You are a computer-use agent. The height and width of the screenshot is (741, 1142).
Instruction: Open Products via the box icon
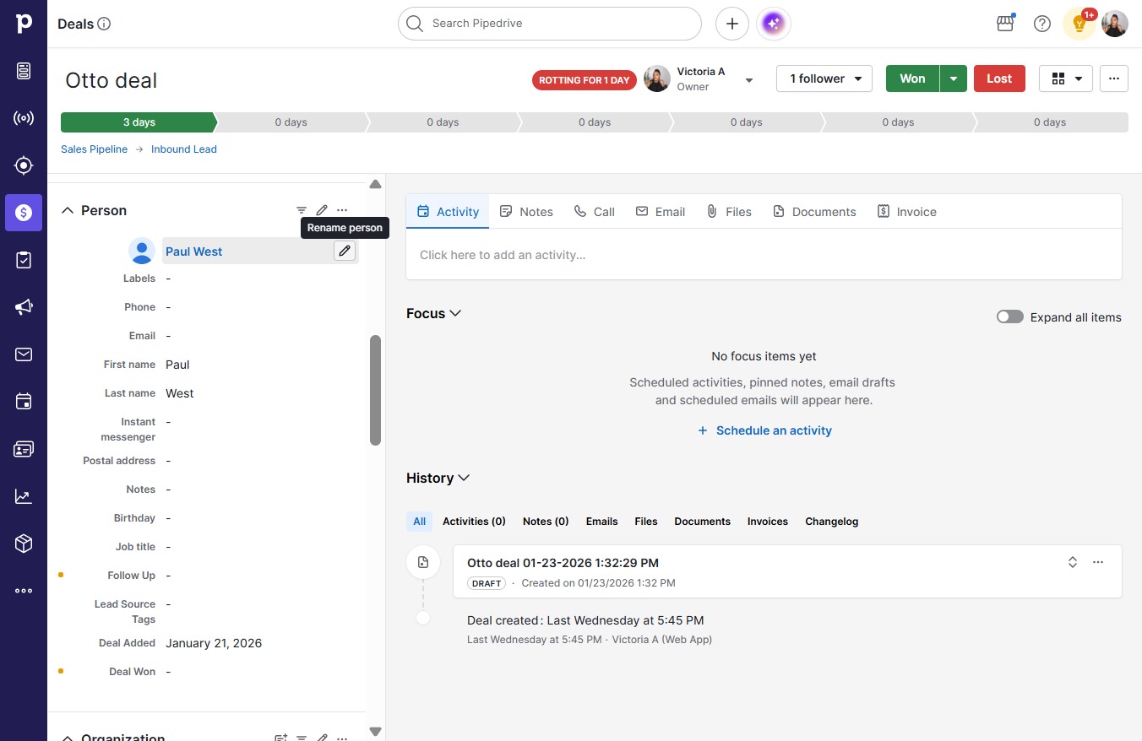point(24,544)
